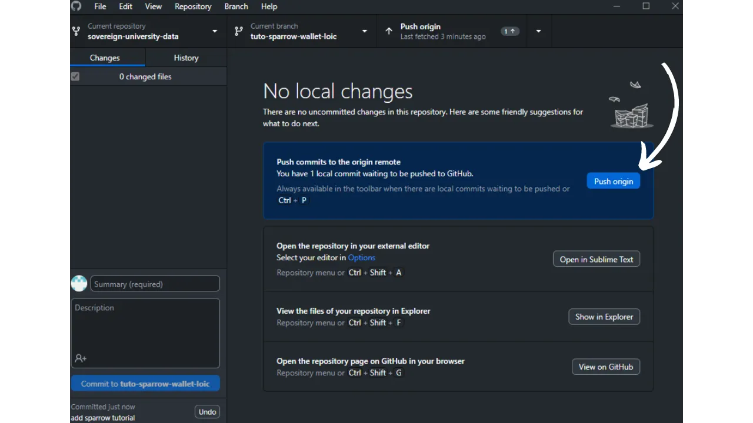Switch to the History tab
753x423 pixels.
tap(186, 58)
